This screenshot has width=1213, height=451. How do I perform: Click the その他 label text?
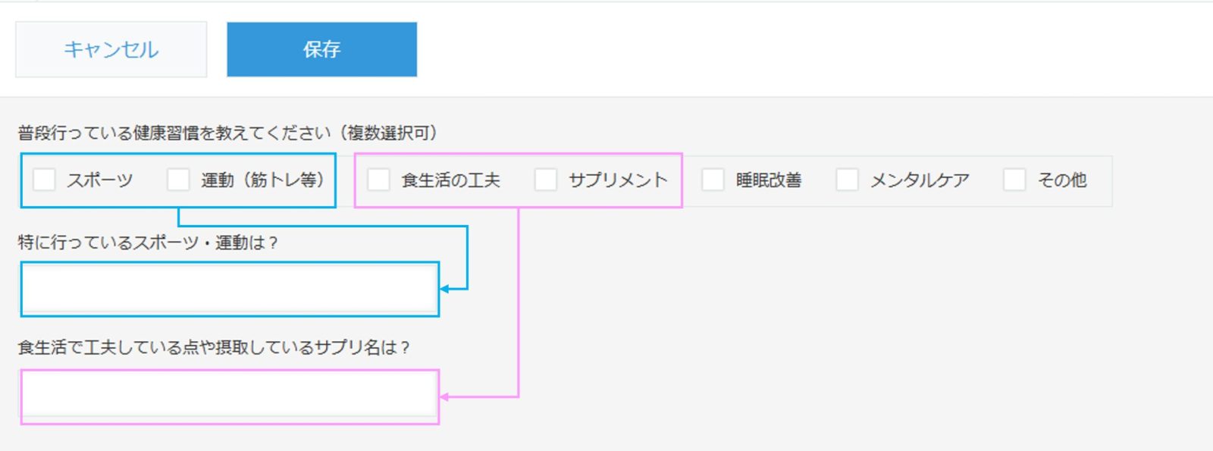1062,180
